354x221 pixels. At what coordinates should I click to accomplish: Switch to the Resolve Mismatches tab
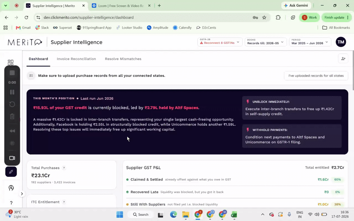[x=123, y=59]
